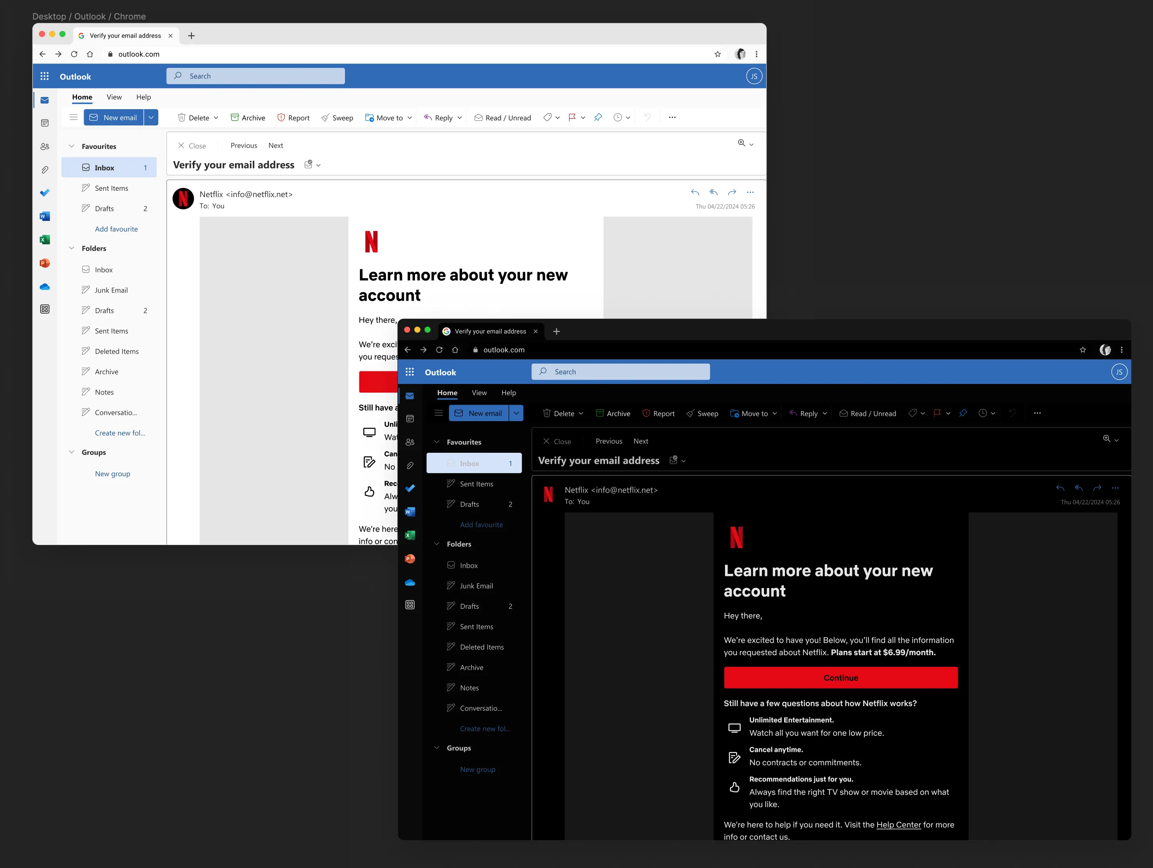Select the Verify your email address Chrome tab in dark window

[x=490, y=331]
